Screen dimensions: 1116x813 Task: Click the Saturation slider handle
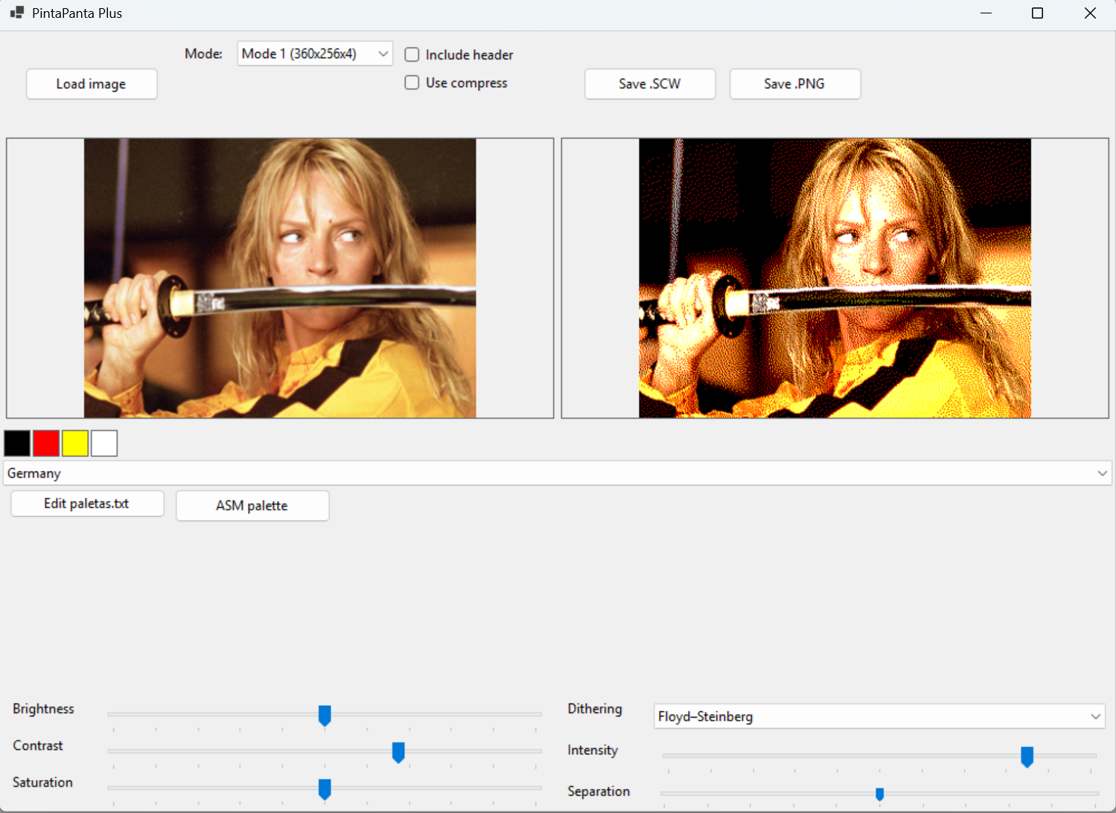(325, 789)
